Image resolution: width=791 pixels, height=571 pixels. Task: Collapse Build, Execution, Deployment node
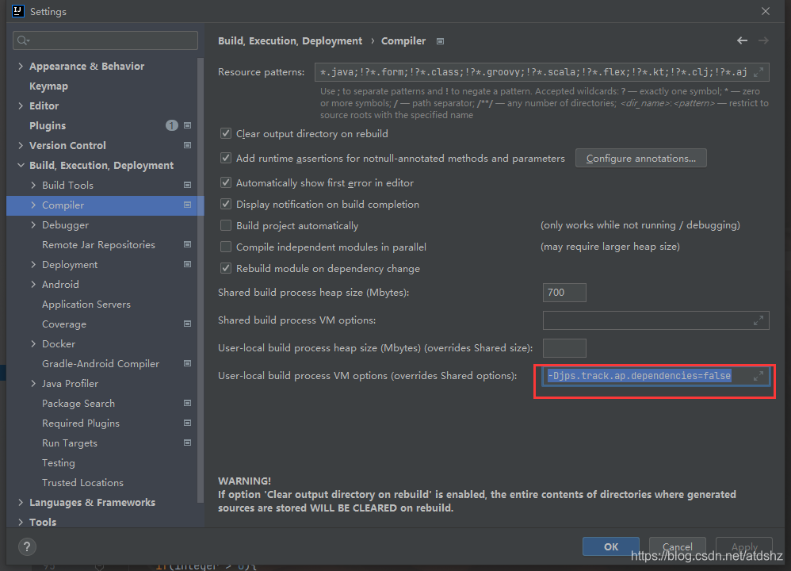21,165
